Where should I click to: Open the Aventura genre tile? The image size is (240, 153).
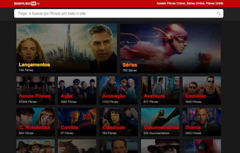[x=160, y=90]
